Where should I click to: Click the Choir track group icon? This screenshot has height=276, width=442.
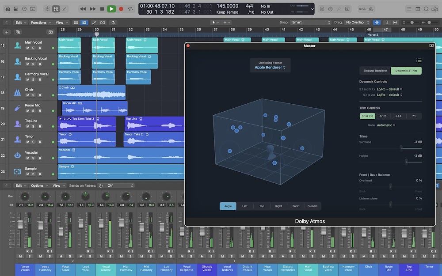click(x=18, y=92)
